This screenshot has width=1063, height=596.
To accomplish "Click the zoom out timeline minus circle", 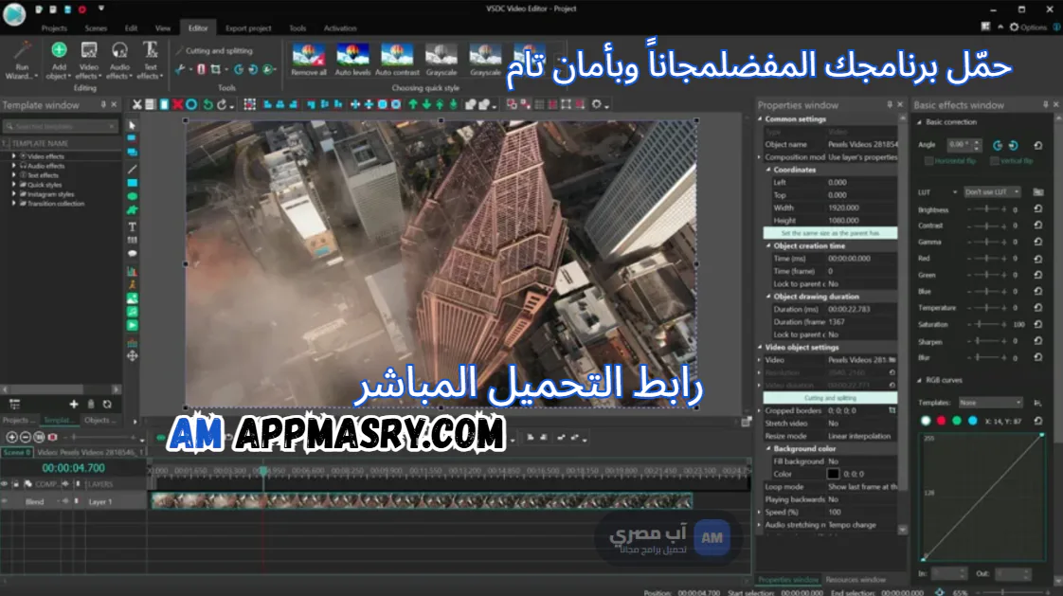I will point(25,438).
